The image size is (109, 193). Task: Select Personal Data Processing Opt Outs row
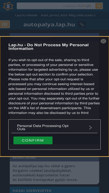[x=55, y=128]
